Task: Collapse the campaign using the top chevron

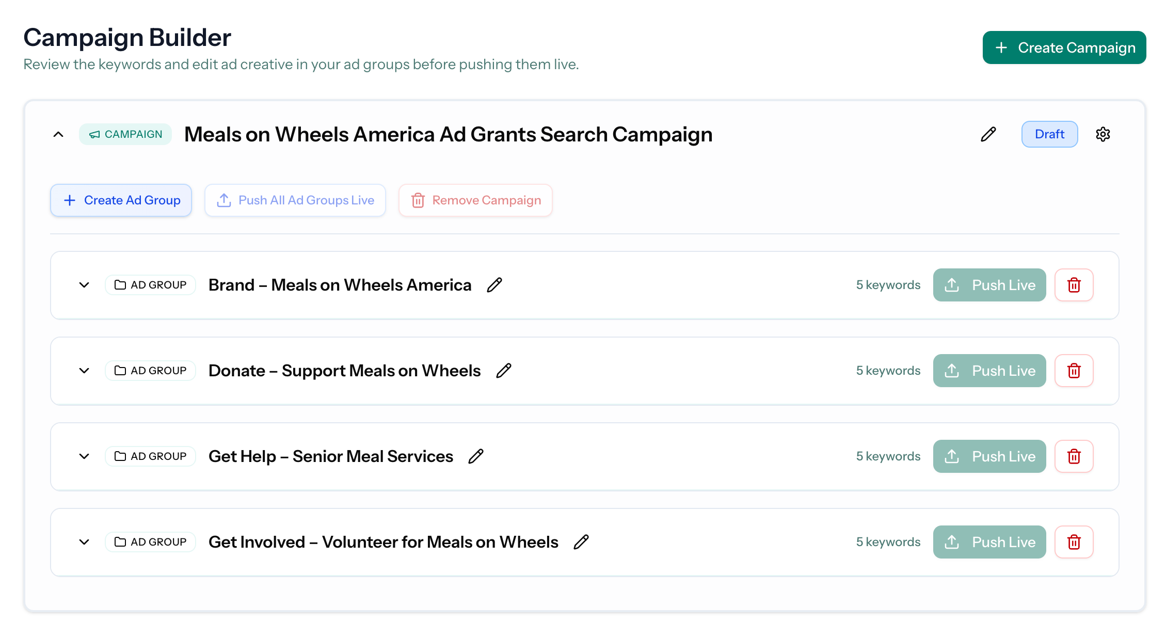Action: tap(59, 134)
